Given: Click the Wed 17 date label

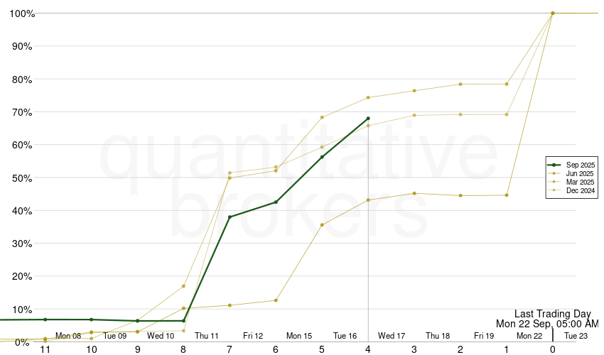Looking at the screenshot, I should pyautogui.click(x=392, y=336).
